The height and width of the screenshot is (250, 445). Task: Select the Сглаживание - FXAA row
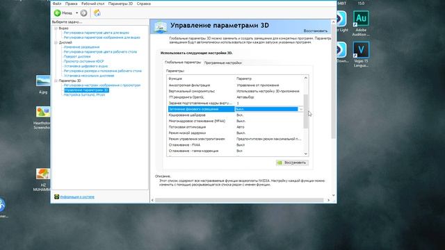click(x=236, y=145)
